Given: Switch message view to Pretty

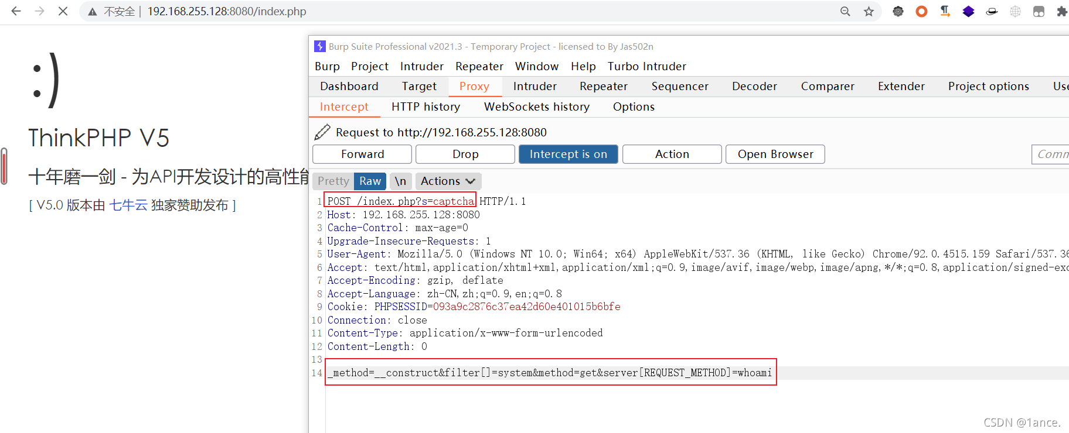Looking at the screenshot, I should pos(333,181).
